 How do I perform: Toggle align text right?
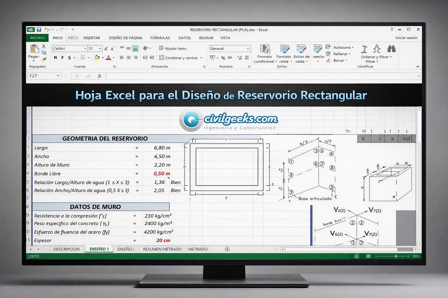(x=135, y=58)
